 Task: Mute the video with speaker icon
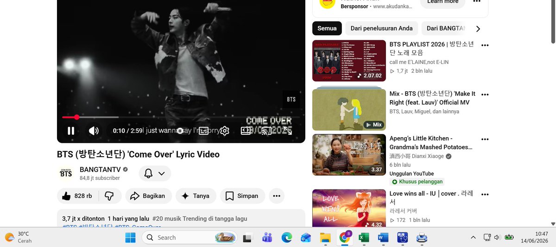94,131
